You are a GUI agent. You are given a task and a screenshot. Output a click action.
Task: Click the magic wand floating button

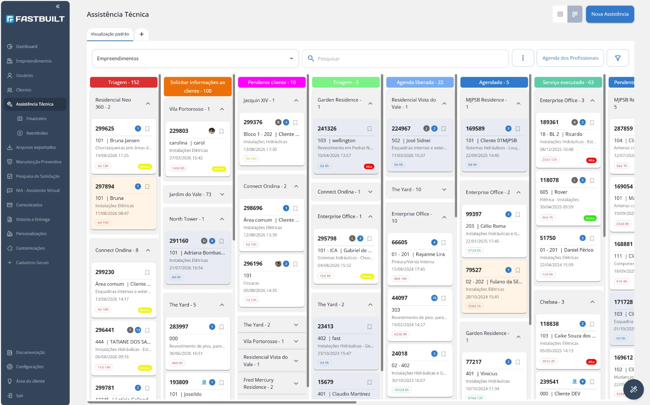633,389
